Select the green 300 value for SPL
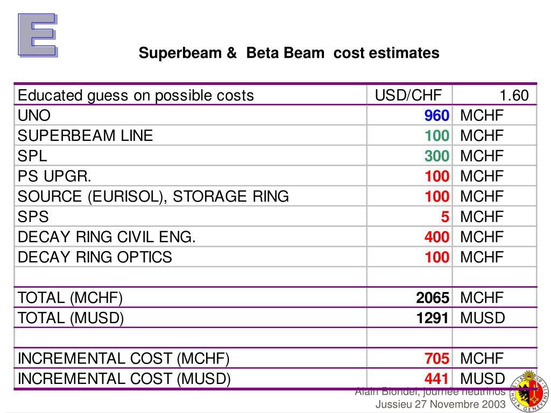The image size is (551, 413). (x=437, y=156)
